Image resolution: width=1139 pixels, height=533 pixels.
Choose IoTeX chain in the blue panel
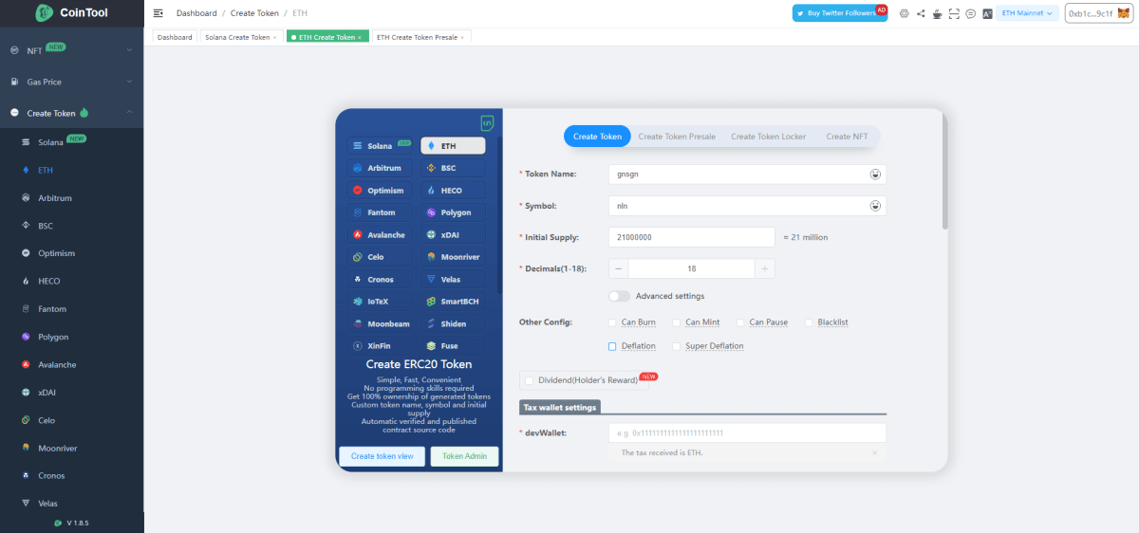[x=380, y=302]
